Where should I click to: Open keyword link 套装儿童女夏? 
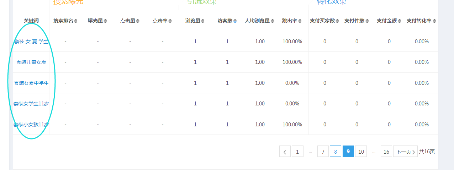(31, 62)
